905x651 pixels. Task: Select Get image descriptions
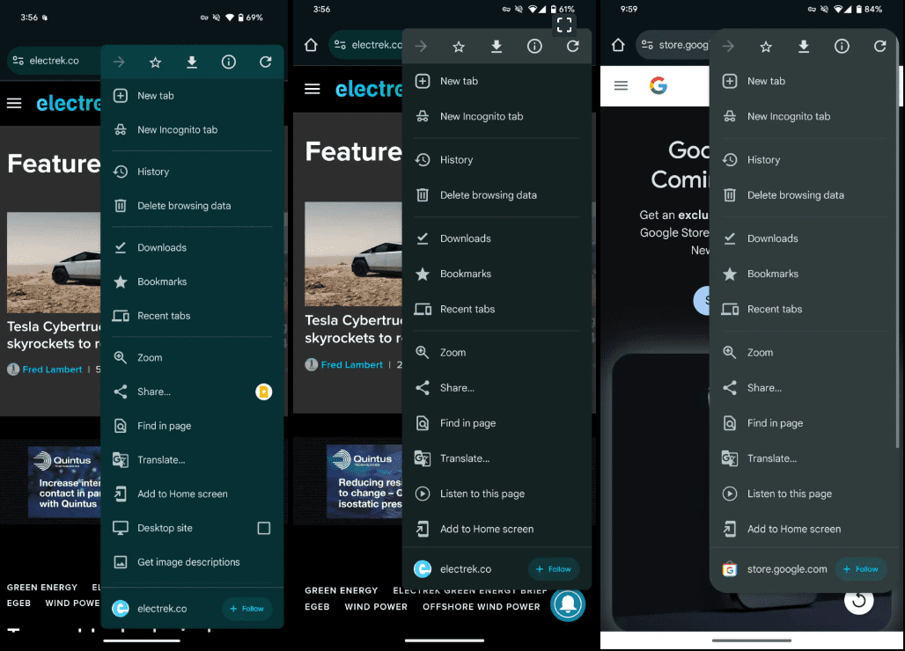click(x=188, y=562)
